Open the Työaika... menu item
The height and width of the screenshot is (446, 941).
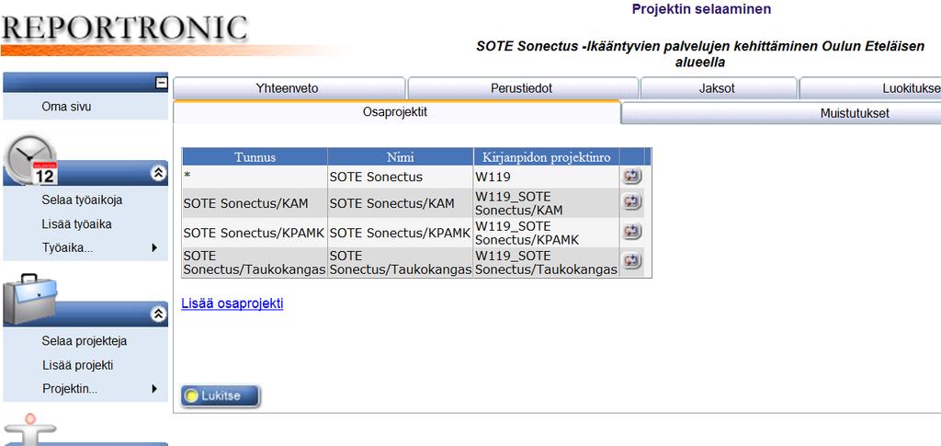[67, 247]
